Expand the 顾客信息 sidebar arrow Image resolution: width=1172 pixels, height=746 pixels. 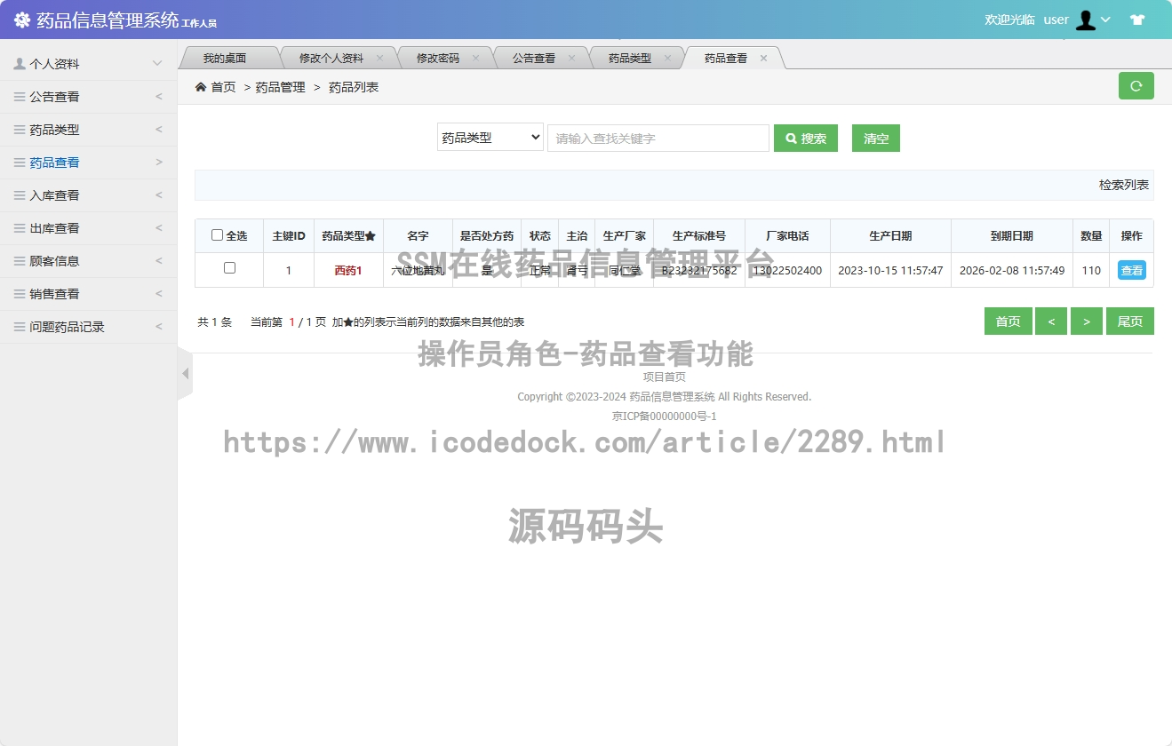tap(159, 261)
